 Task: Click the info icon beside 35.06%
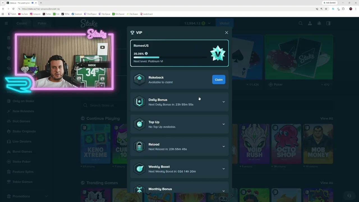[146, 54]
